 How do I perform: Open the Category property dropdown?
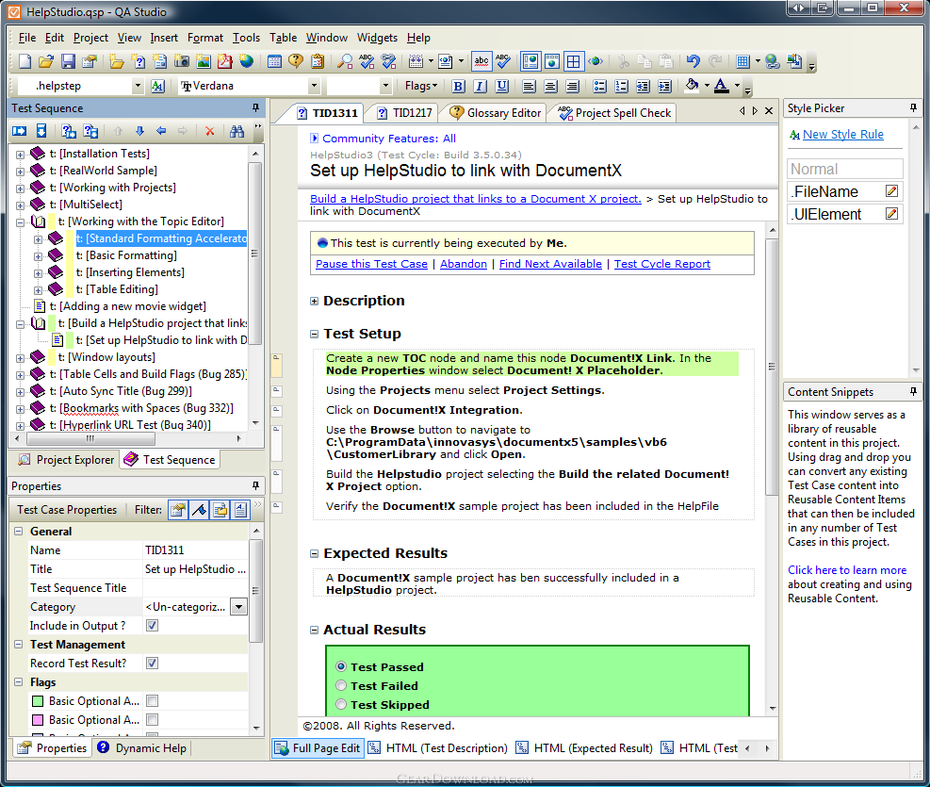tap(238, 607)
